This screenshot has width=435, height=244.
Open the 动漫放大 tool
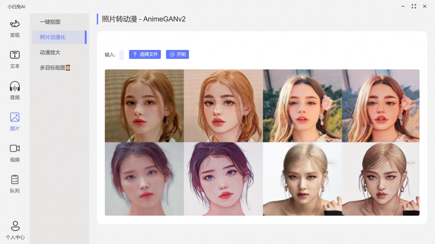49,52
